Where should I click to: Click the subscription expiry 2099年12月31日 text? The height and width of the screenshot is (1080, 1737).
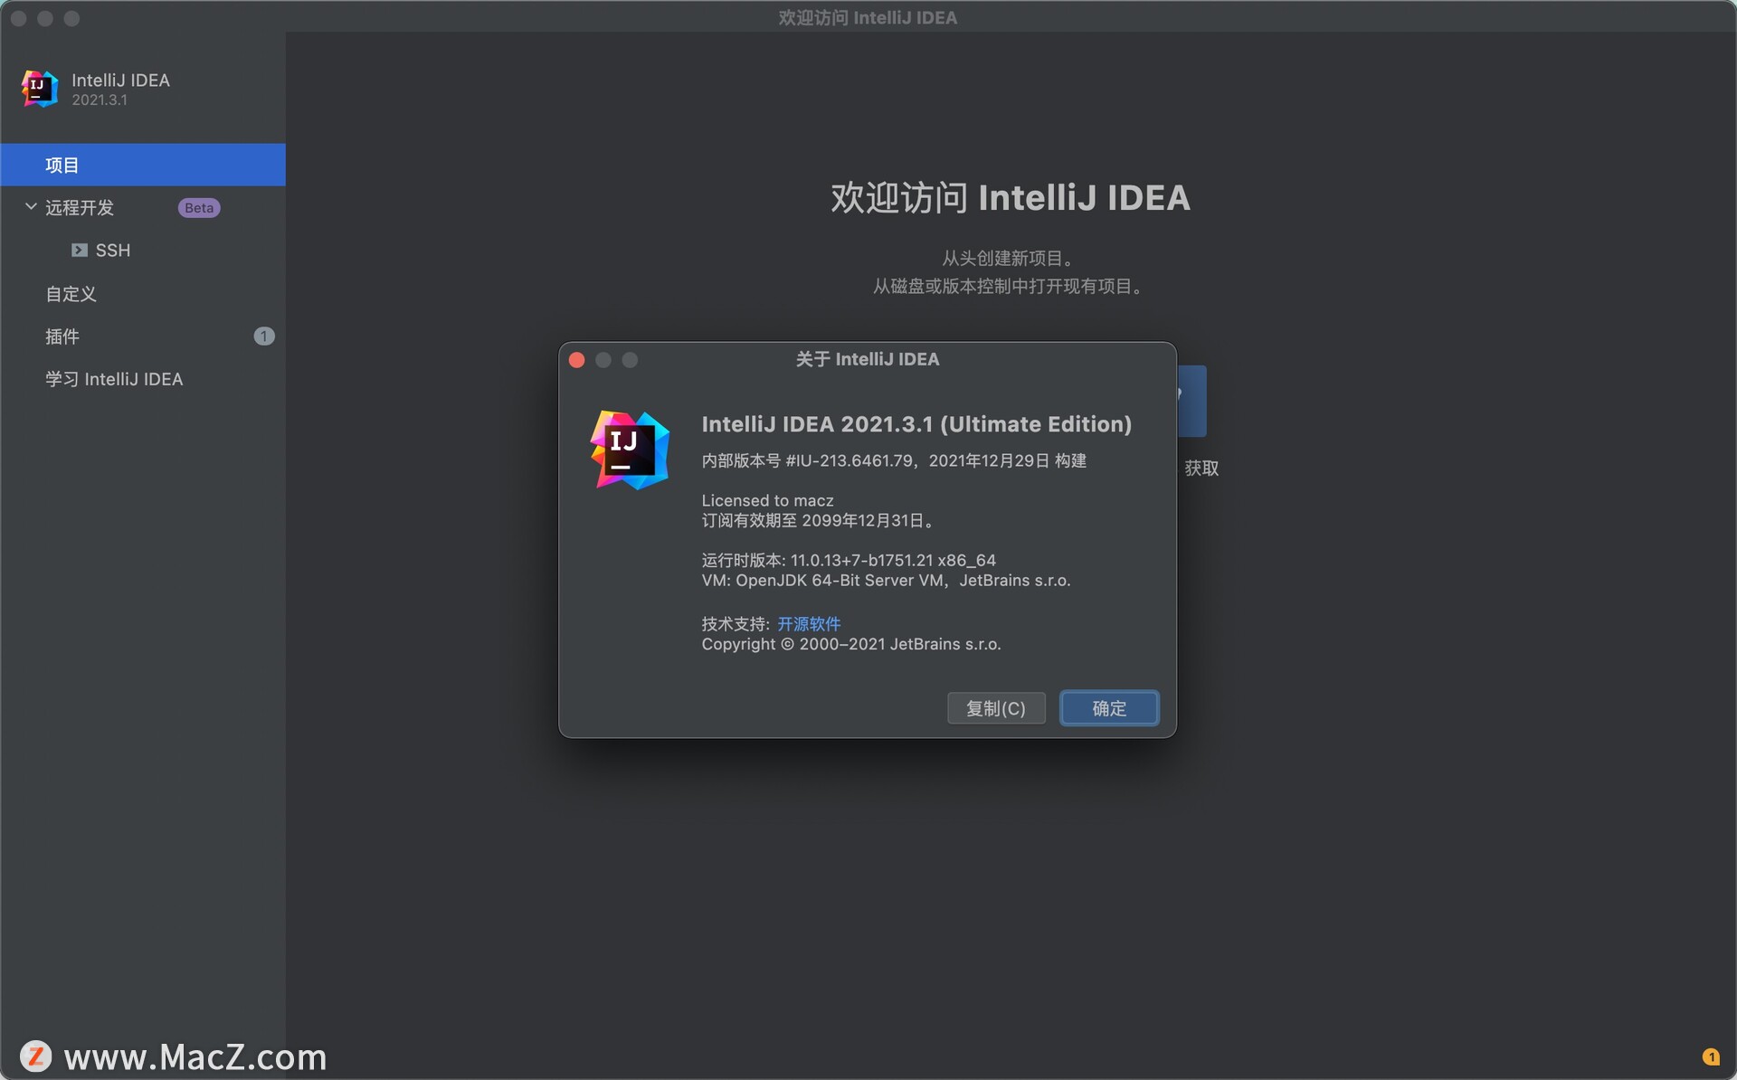click(868, 521)
